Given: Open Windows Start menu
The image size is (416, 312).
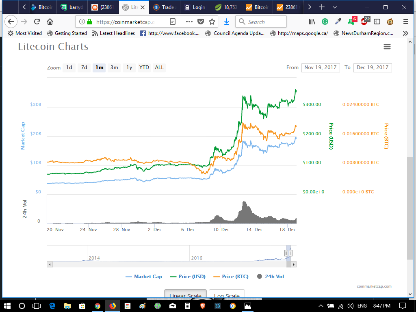Looking at the screenshot, I should pyautogui.click(x=7, y=306).
